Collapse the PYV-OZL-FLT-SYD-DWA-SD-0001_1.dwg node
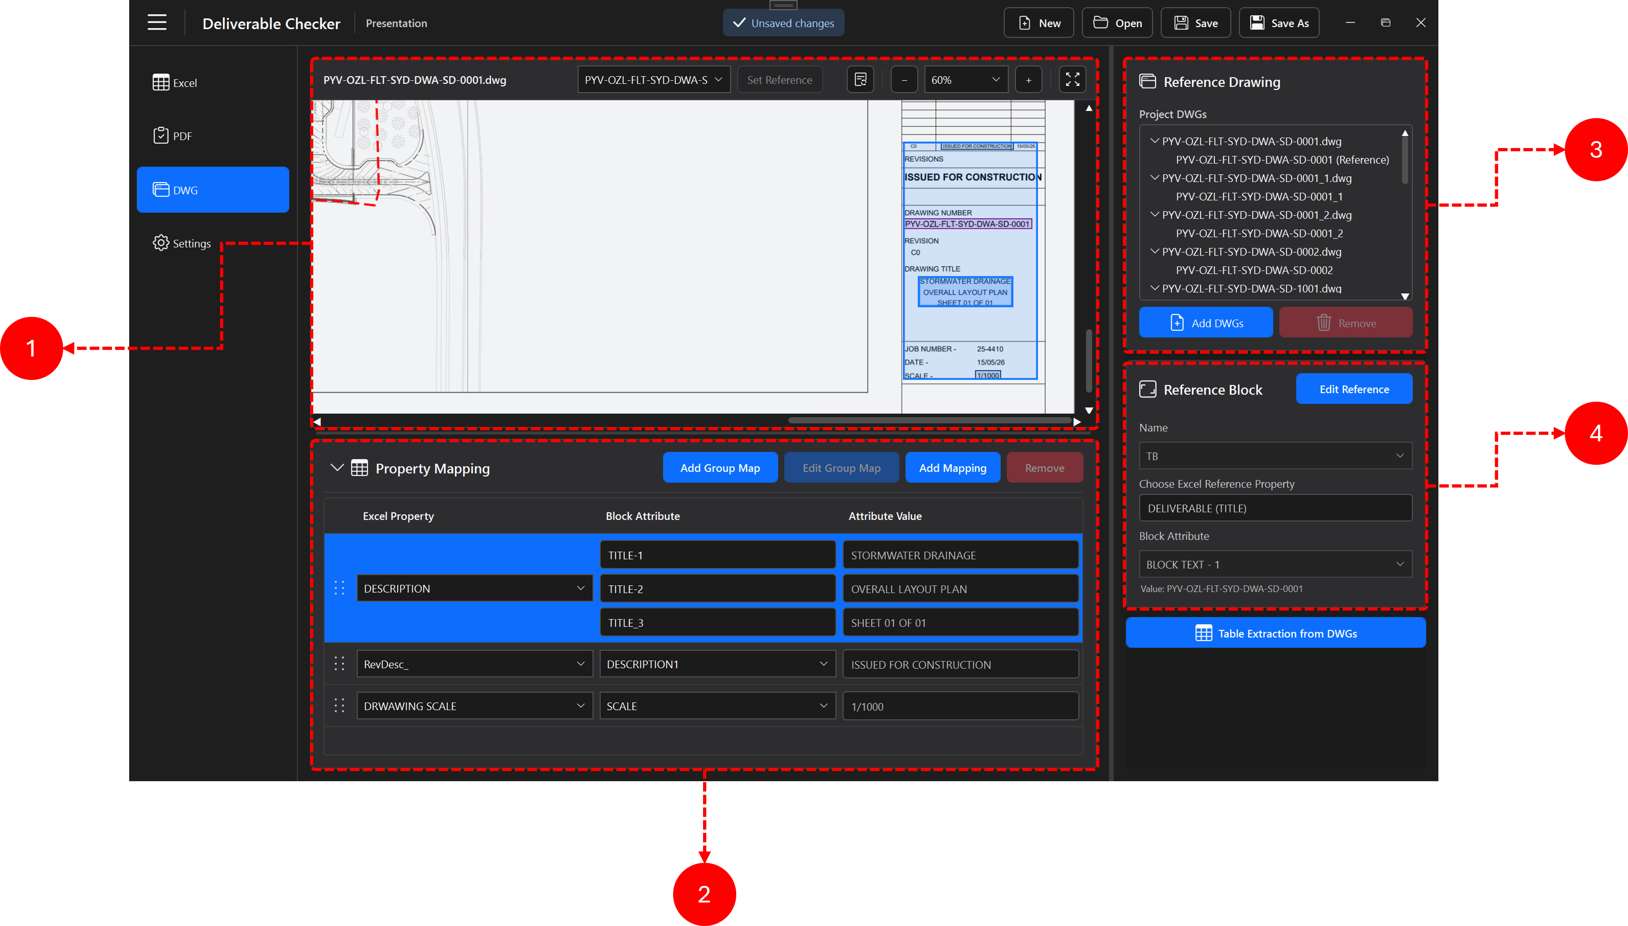Screen dimensions: 1628x926 [1154, 178]
